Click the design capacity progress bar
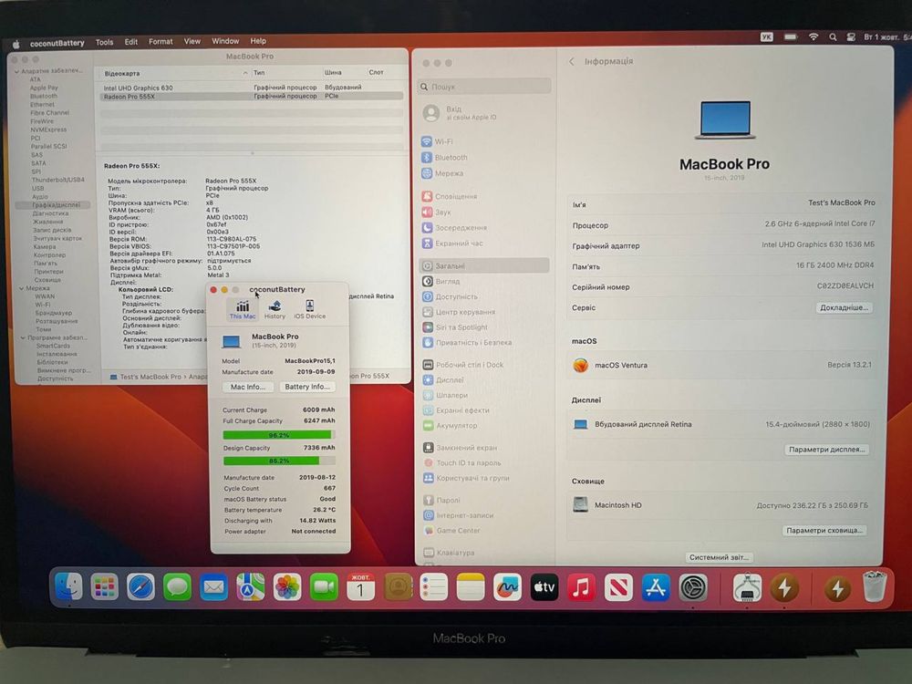 pyautogui.click(x=279, y=461)
